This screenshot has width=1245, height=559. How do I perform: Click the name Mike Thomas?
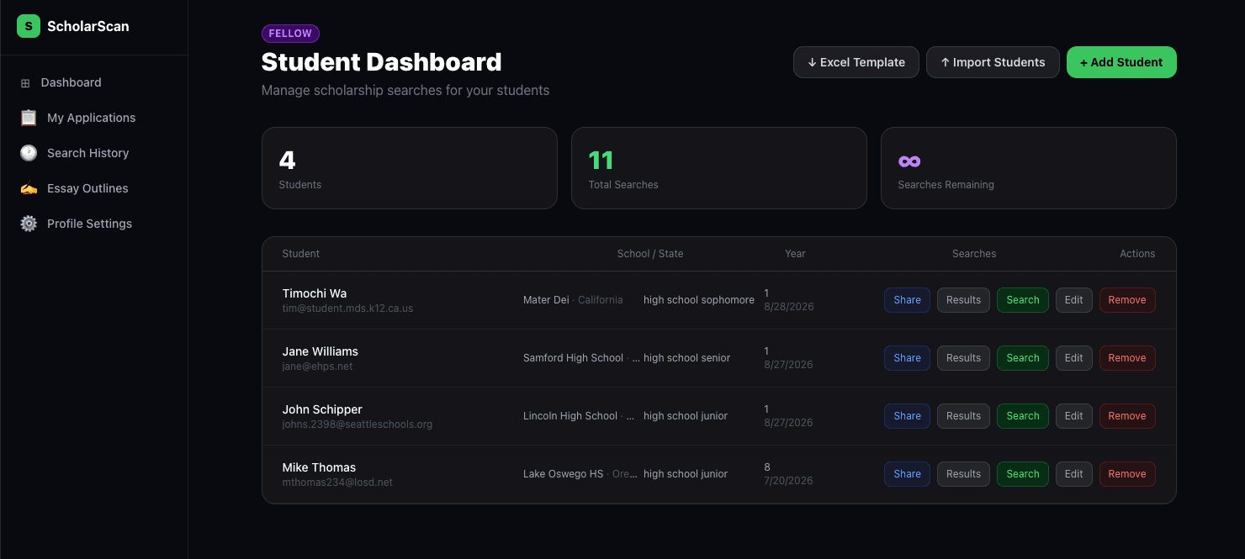(319, 467)
